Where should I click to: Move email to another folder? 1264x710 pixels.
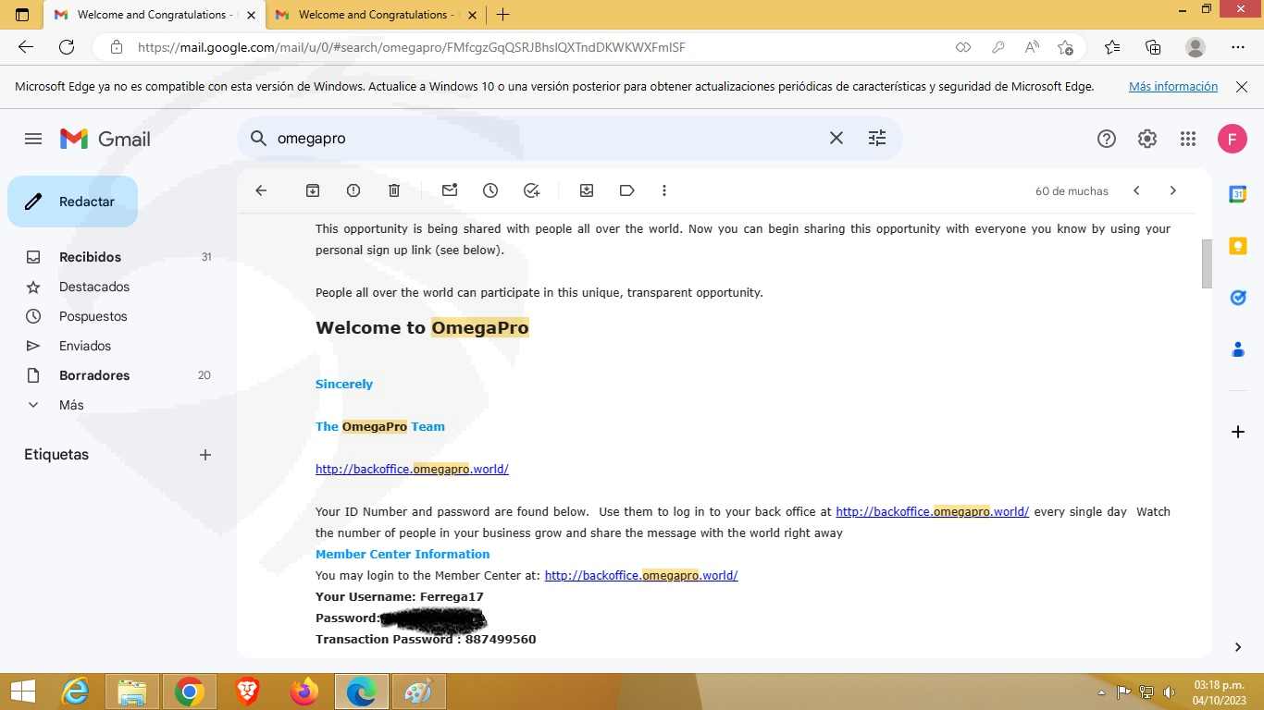click(587, 190)
